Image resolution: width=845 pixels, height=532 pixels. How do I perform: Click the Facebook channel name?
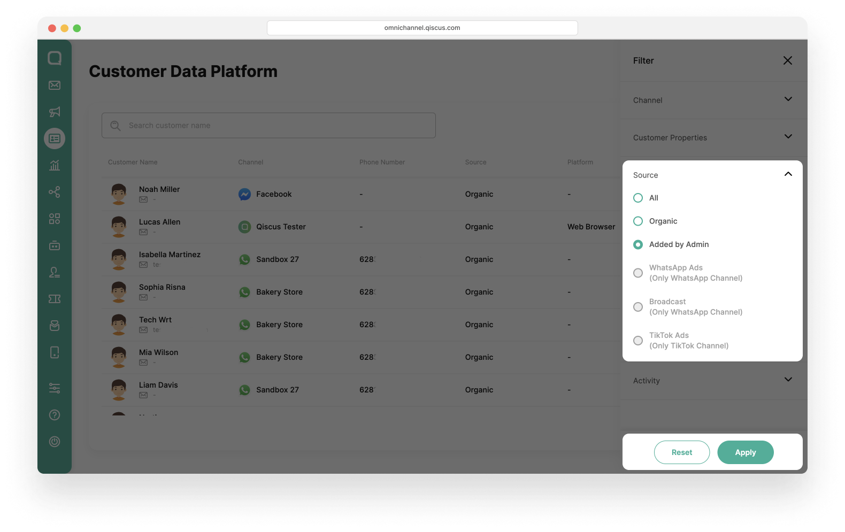coord(274,195)
